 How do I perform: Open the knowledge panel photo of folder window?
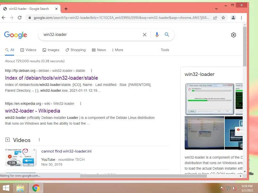click(204, 133)
